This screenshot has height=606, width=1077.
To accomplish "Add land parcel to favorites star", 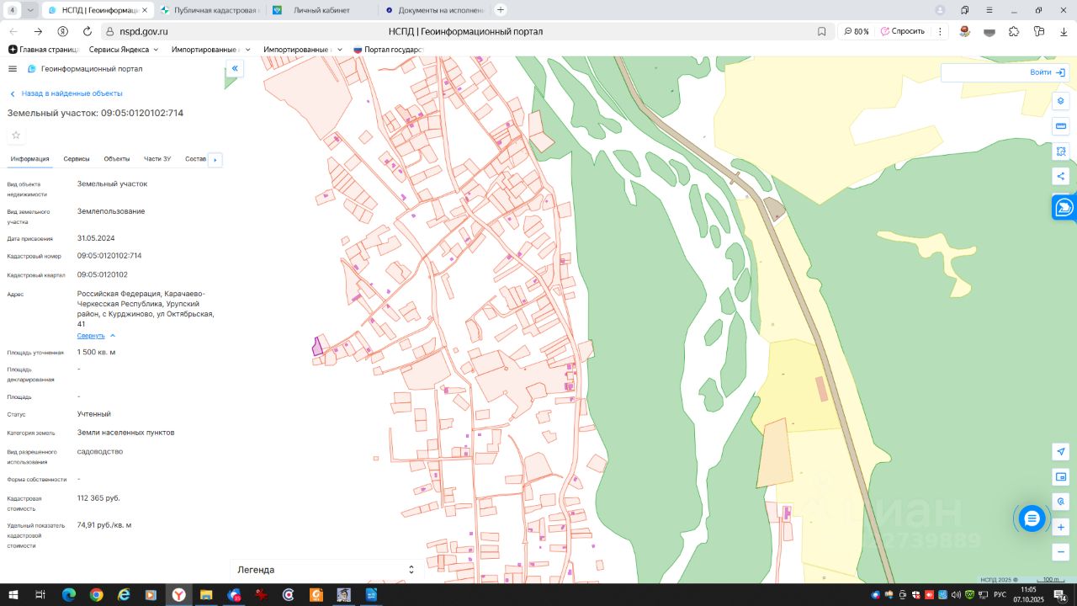I will point(16,135).
